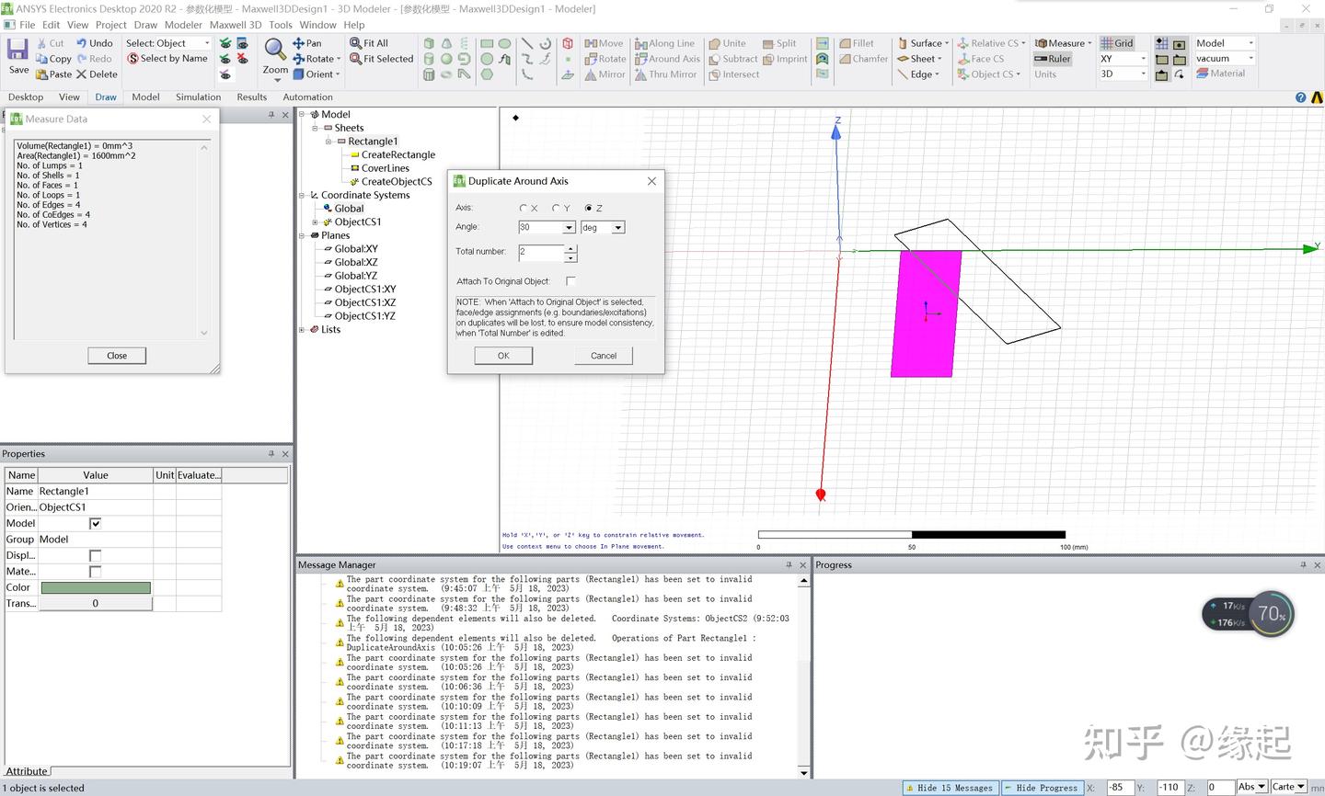Click OK in Duplicate Around Axis
Viewport: 1325px width, 796px height.
(503, 356)
